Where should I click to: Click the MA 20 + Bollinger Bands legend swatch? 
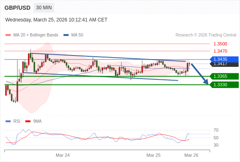(8, 35)
